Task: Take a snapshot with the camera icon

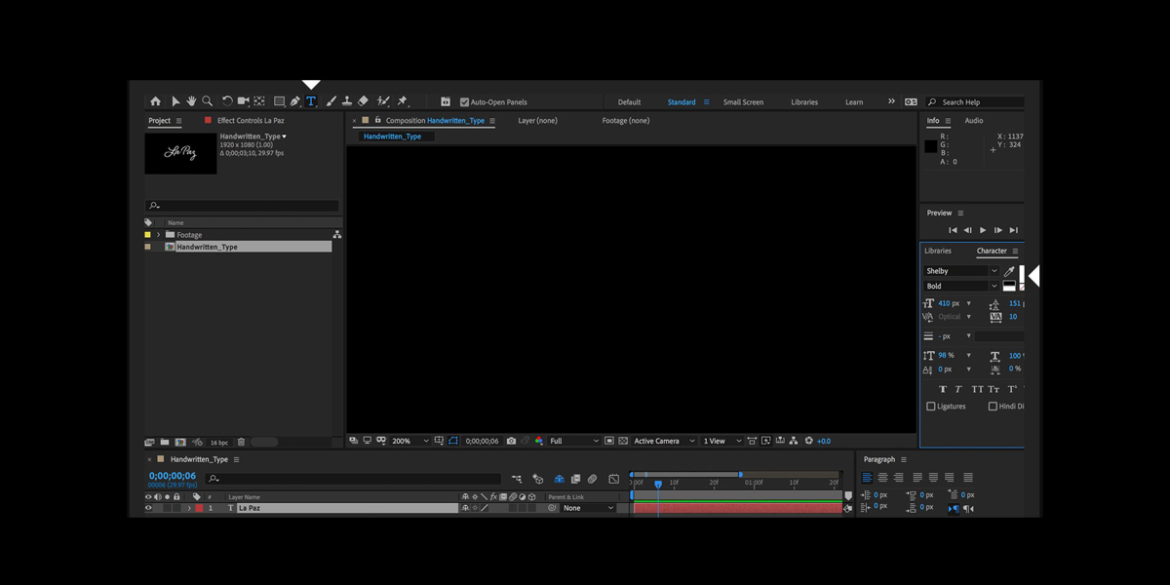Action: [x=511, y=441]
